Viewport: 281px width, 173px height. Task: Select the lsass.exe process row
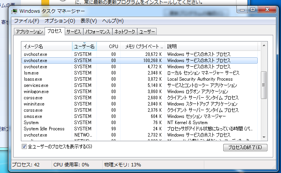[140, 79]
